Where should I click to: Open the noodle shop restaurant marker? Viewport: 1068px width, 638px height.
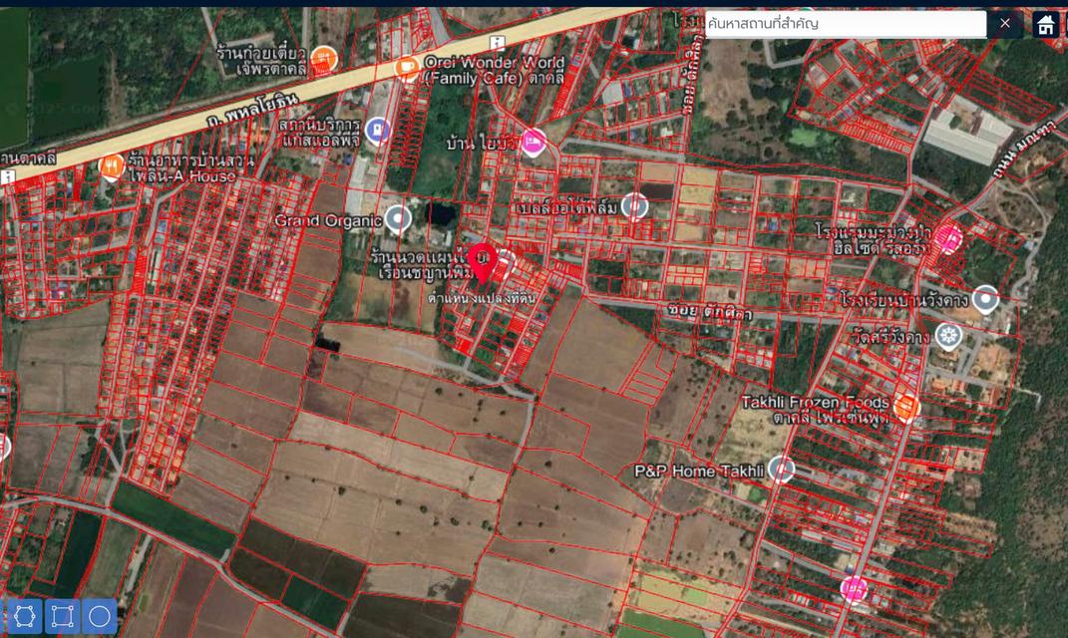click(x=323, y=60)
